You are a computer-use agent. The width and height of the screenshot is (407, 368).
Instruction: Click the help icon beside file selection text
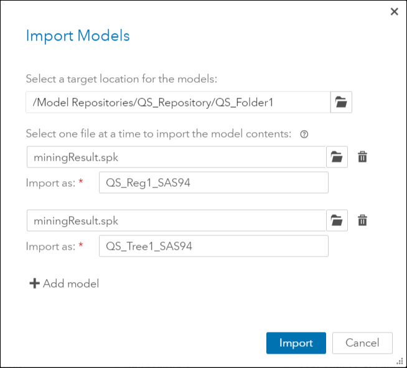tap(304, 134)
